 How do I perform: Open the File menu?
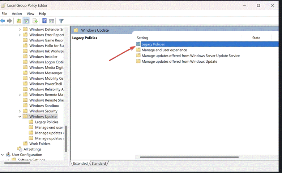(x=4, y=14)
